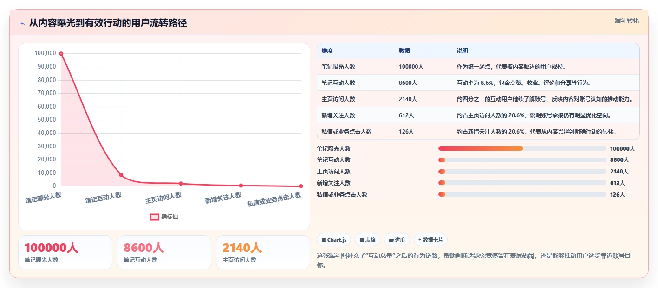Click the 100,000 y-axis label

pos(45,53)
